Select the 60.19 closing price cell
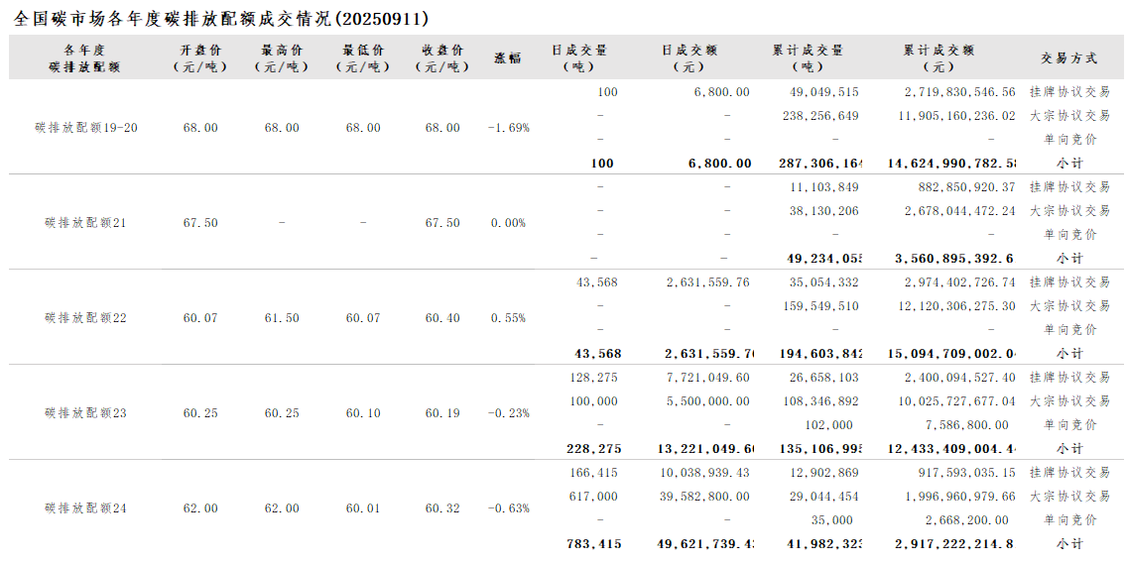Image resolution: width=1128 pixels, height=562 pixels. (442, 413)
